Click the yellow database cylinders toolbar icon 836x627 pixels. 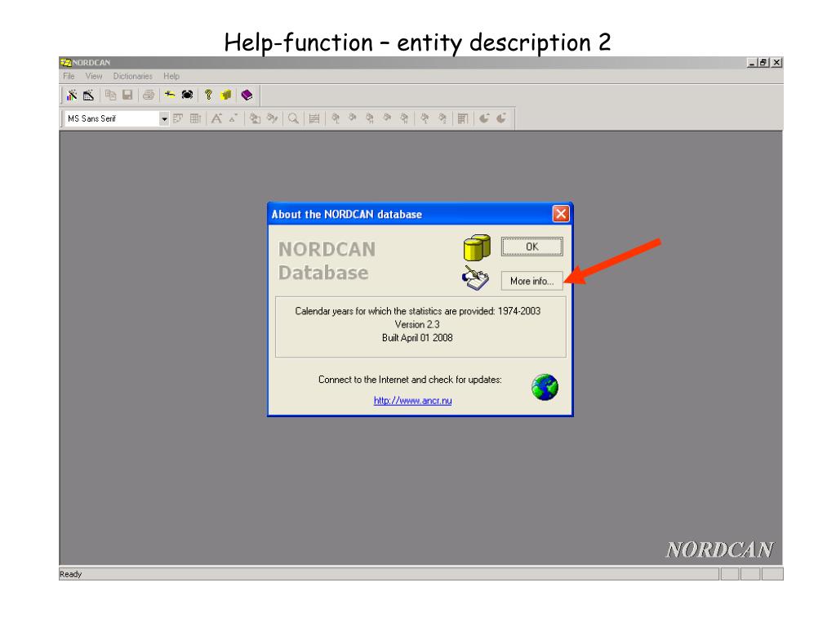pyautogui.click(x=226, y=96)
